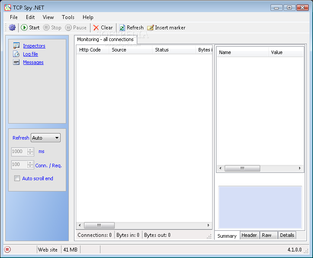Open the Tools menu

(x=68, y=17)
